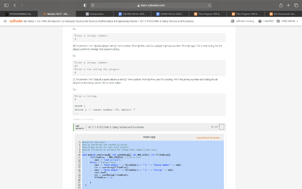
Task: Click inside the learn.zybooks.com address bar
Action: pyautogui.click(x=151, y=5)
